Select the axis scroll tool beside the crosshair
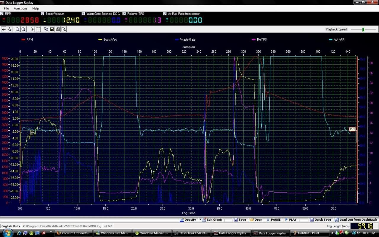This screenshot has width=379, height=237. pos(10,29)
